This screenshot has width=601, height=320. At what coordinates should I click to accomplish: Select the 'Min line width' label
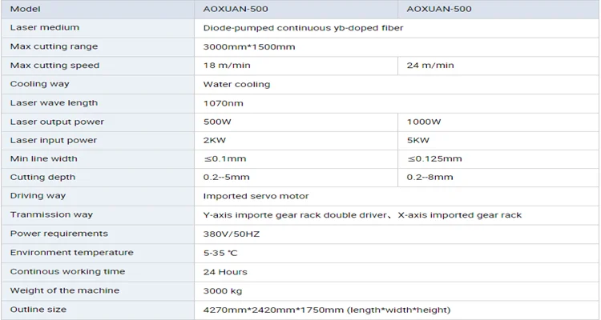44,159
